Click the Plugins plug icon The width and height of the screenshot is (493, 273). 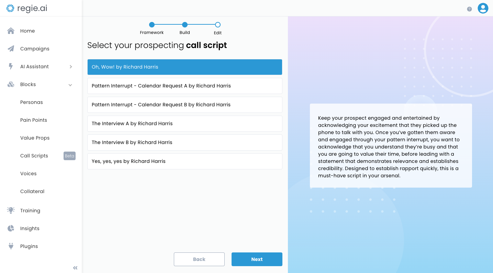tap(11, 246)
